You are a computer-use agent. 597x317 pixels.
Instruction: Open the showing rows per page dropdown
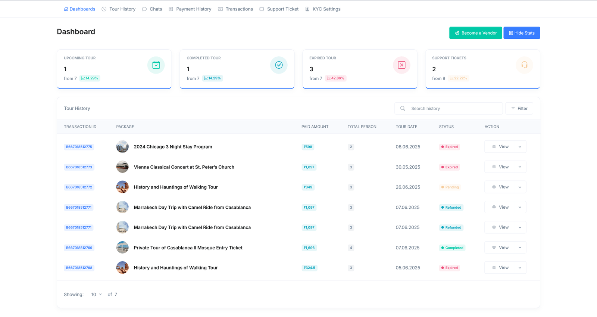click(x=96, y=295)
